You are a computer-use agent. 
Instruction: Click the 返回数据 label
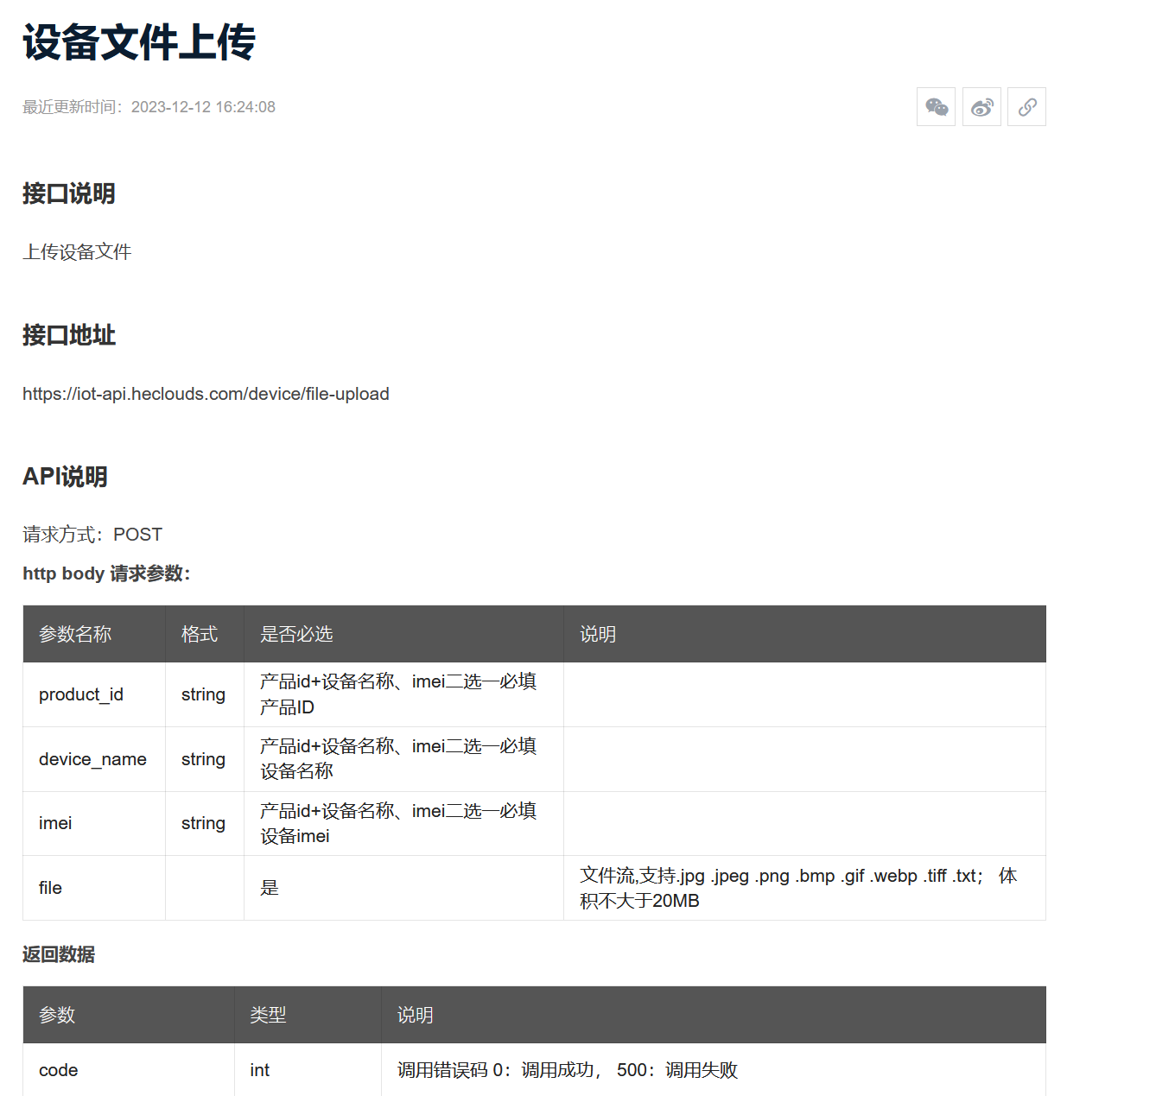coord(59,954)
